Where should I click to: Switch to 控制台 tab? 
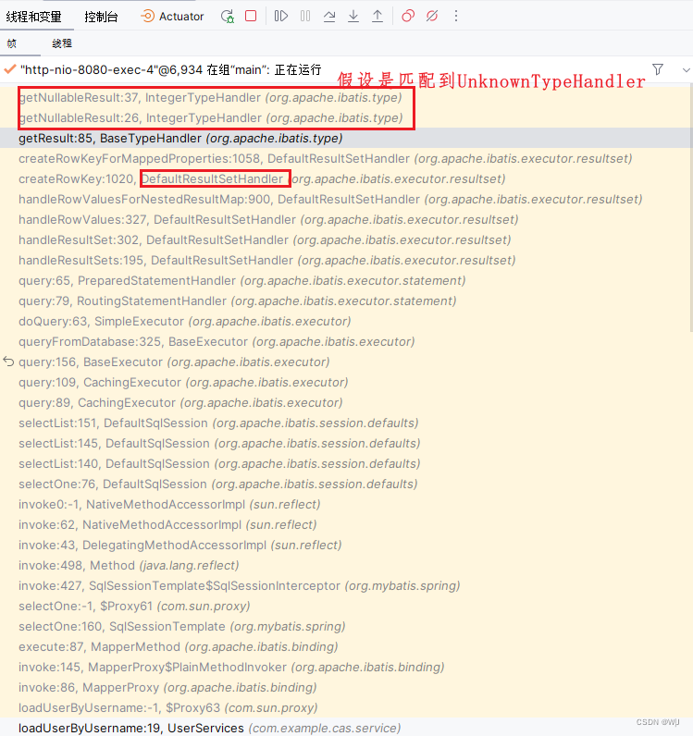coord(101,17)
